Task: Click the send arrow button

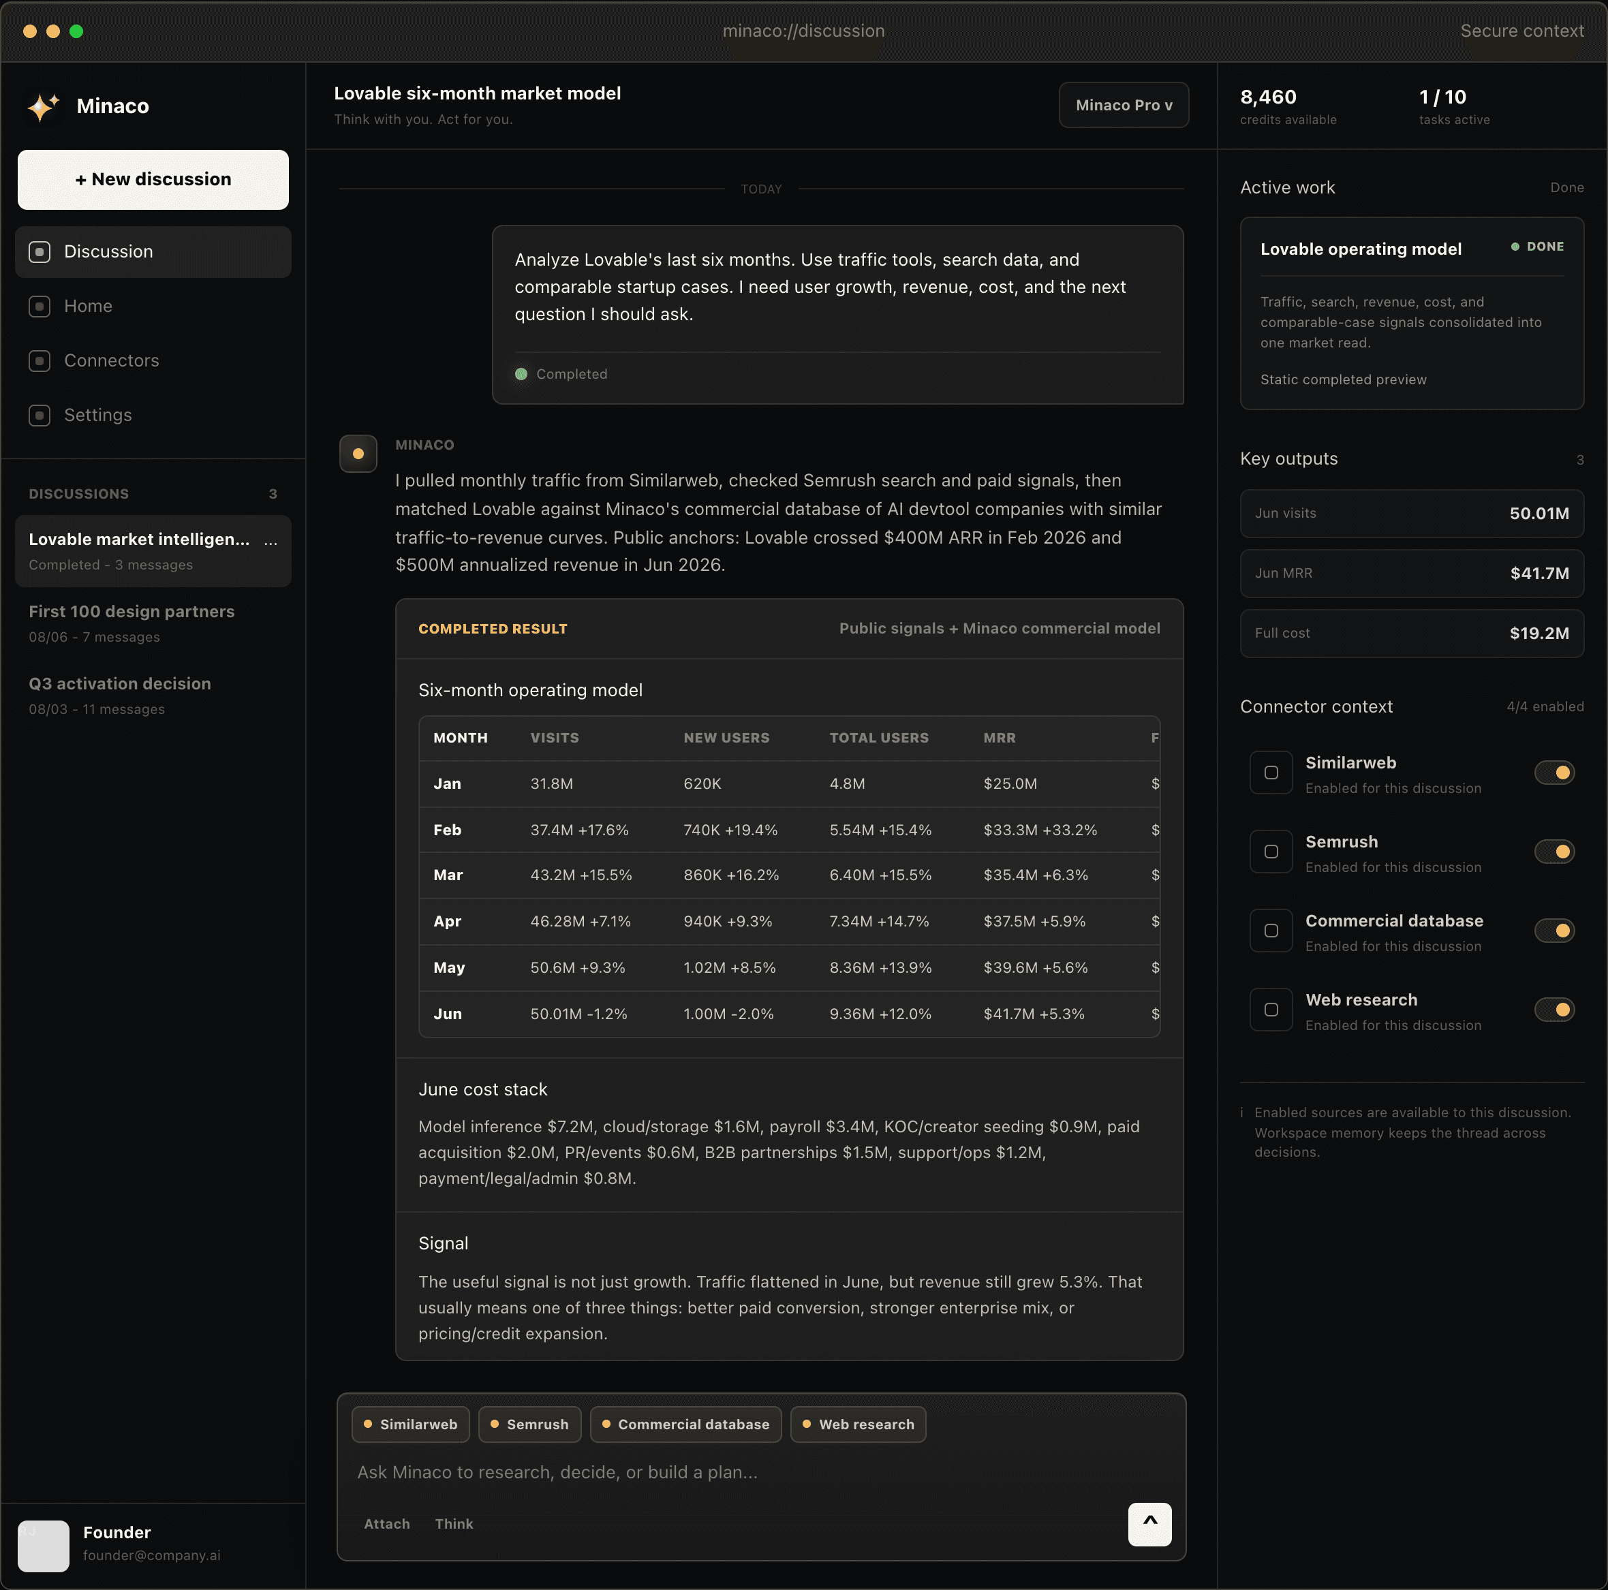Action: pyautogui.click(x=1149, y=1525)
